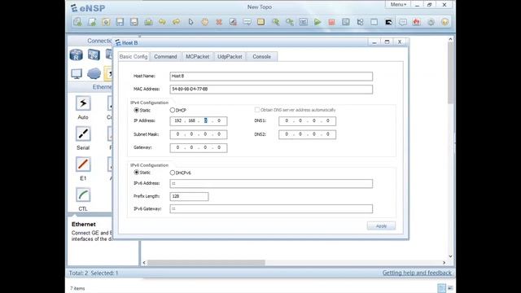
Task: Click the Zoom Out magnifier icon
Action: point(290,22)
